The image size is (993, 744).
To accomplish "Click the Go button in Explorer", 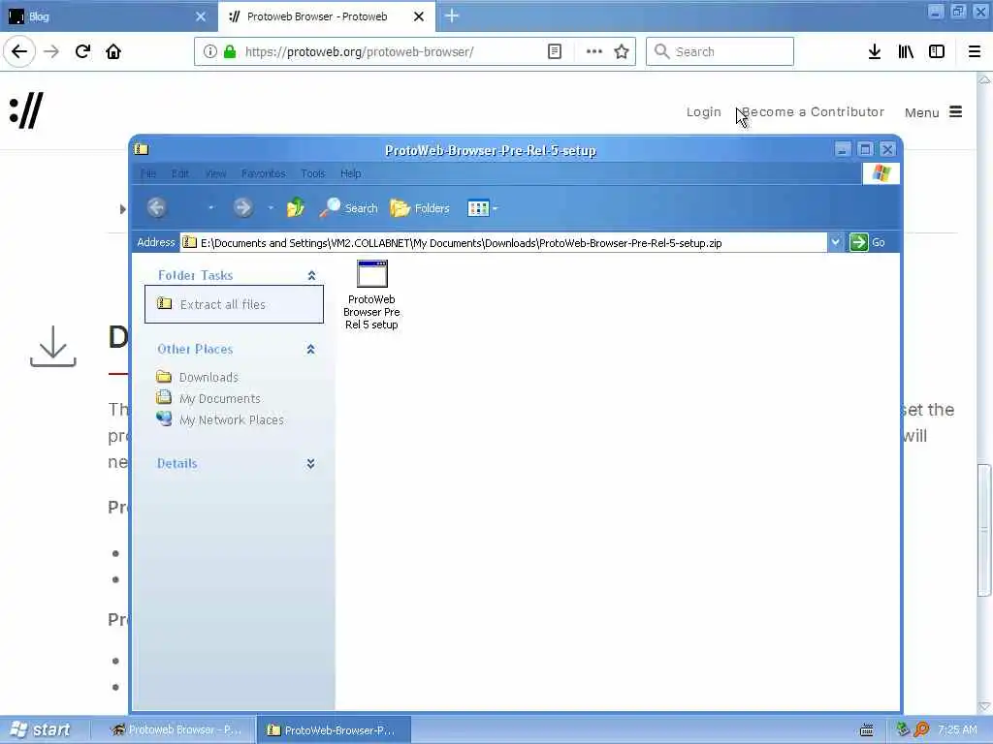I will (x=868, y=242).
